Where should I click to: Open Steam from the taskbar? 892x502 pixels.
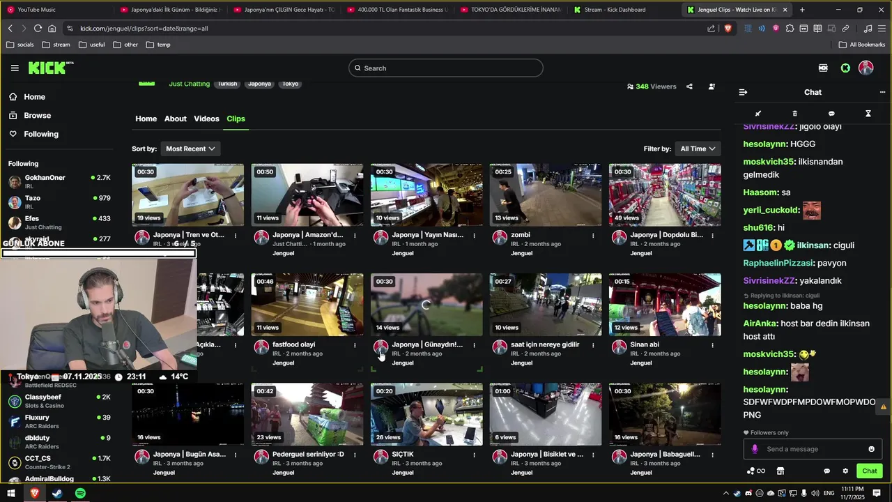click(57, 493)
